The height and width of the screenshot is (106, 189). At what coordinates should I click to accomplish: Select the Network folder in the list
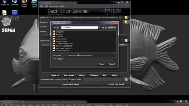tap(58, 34)
